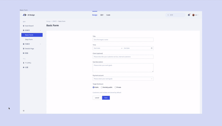Screen dimensions: 222x126
Task: Click the AI Design logo icon
Action: click(x=24, y=15)
